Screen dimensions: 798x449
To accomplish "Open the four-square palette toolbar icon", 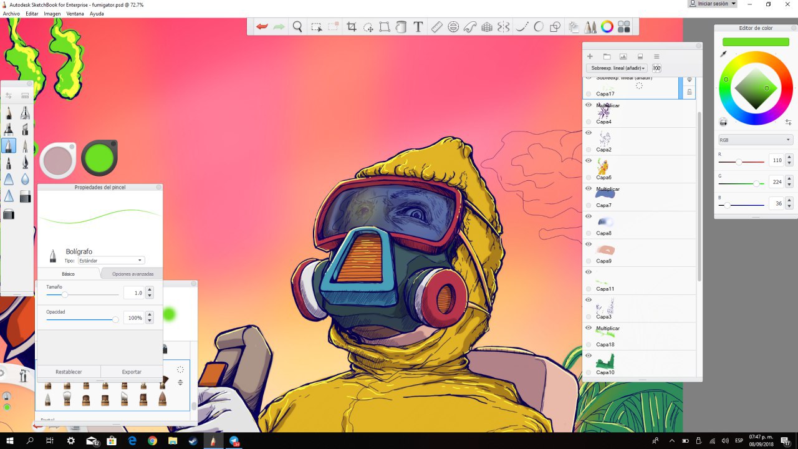I will tap(624, 27).
